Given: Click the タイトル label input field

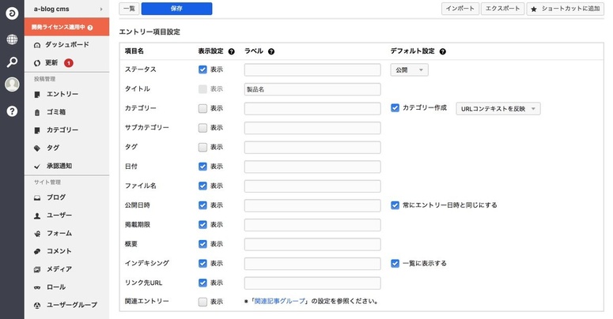Looking at the screenshot, I should click(x=312, y=89).
